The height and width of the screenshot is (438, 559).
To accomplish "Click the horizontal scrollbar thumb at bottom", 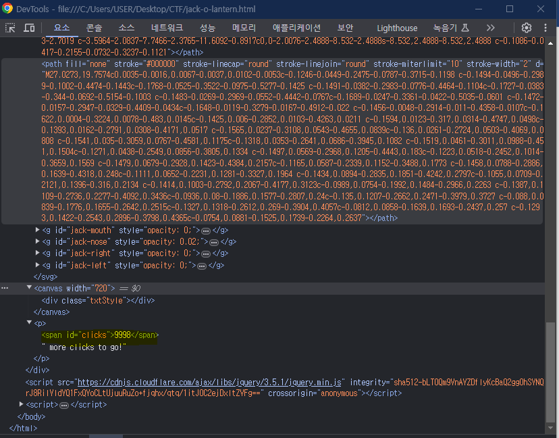I will coord(106,436).
